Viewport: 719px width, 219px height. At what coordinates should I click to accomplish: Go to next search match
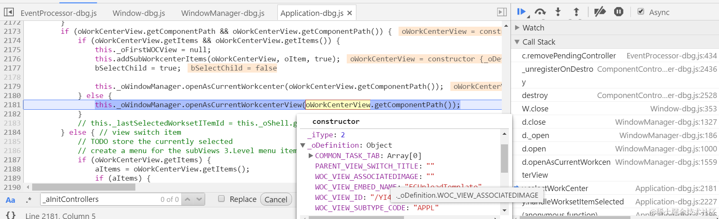click(199, 199)
